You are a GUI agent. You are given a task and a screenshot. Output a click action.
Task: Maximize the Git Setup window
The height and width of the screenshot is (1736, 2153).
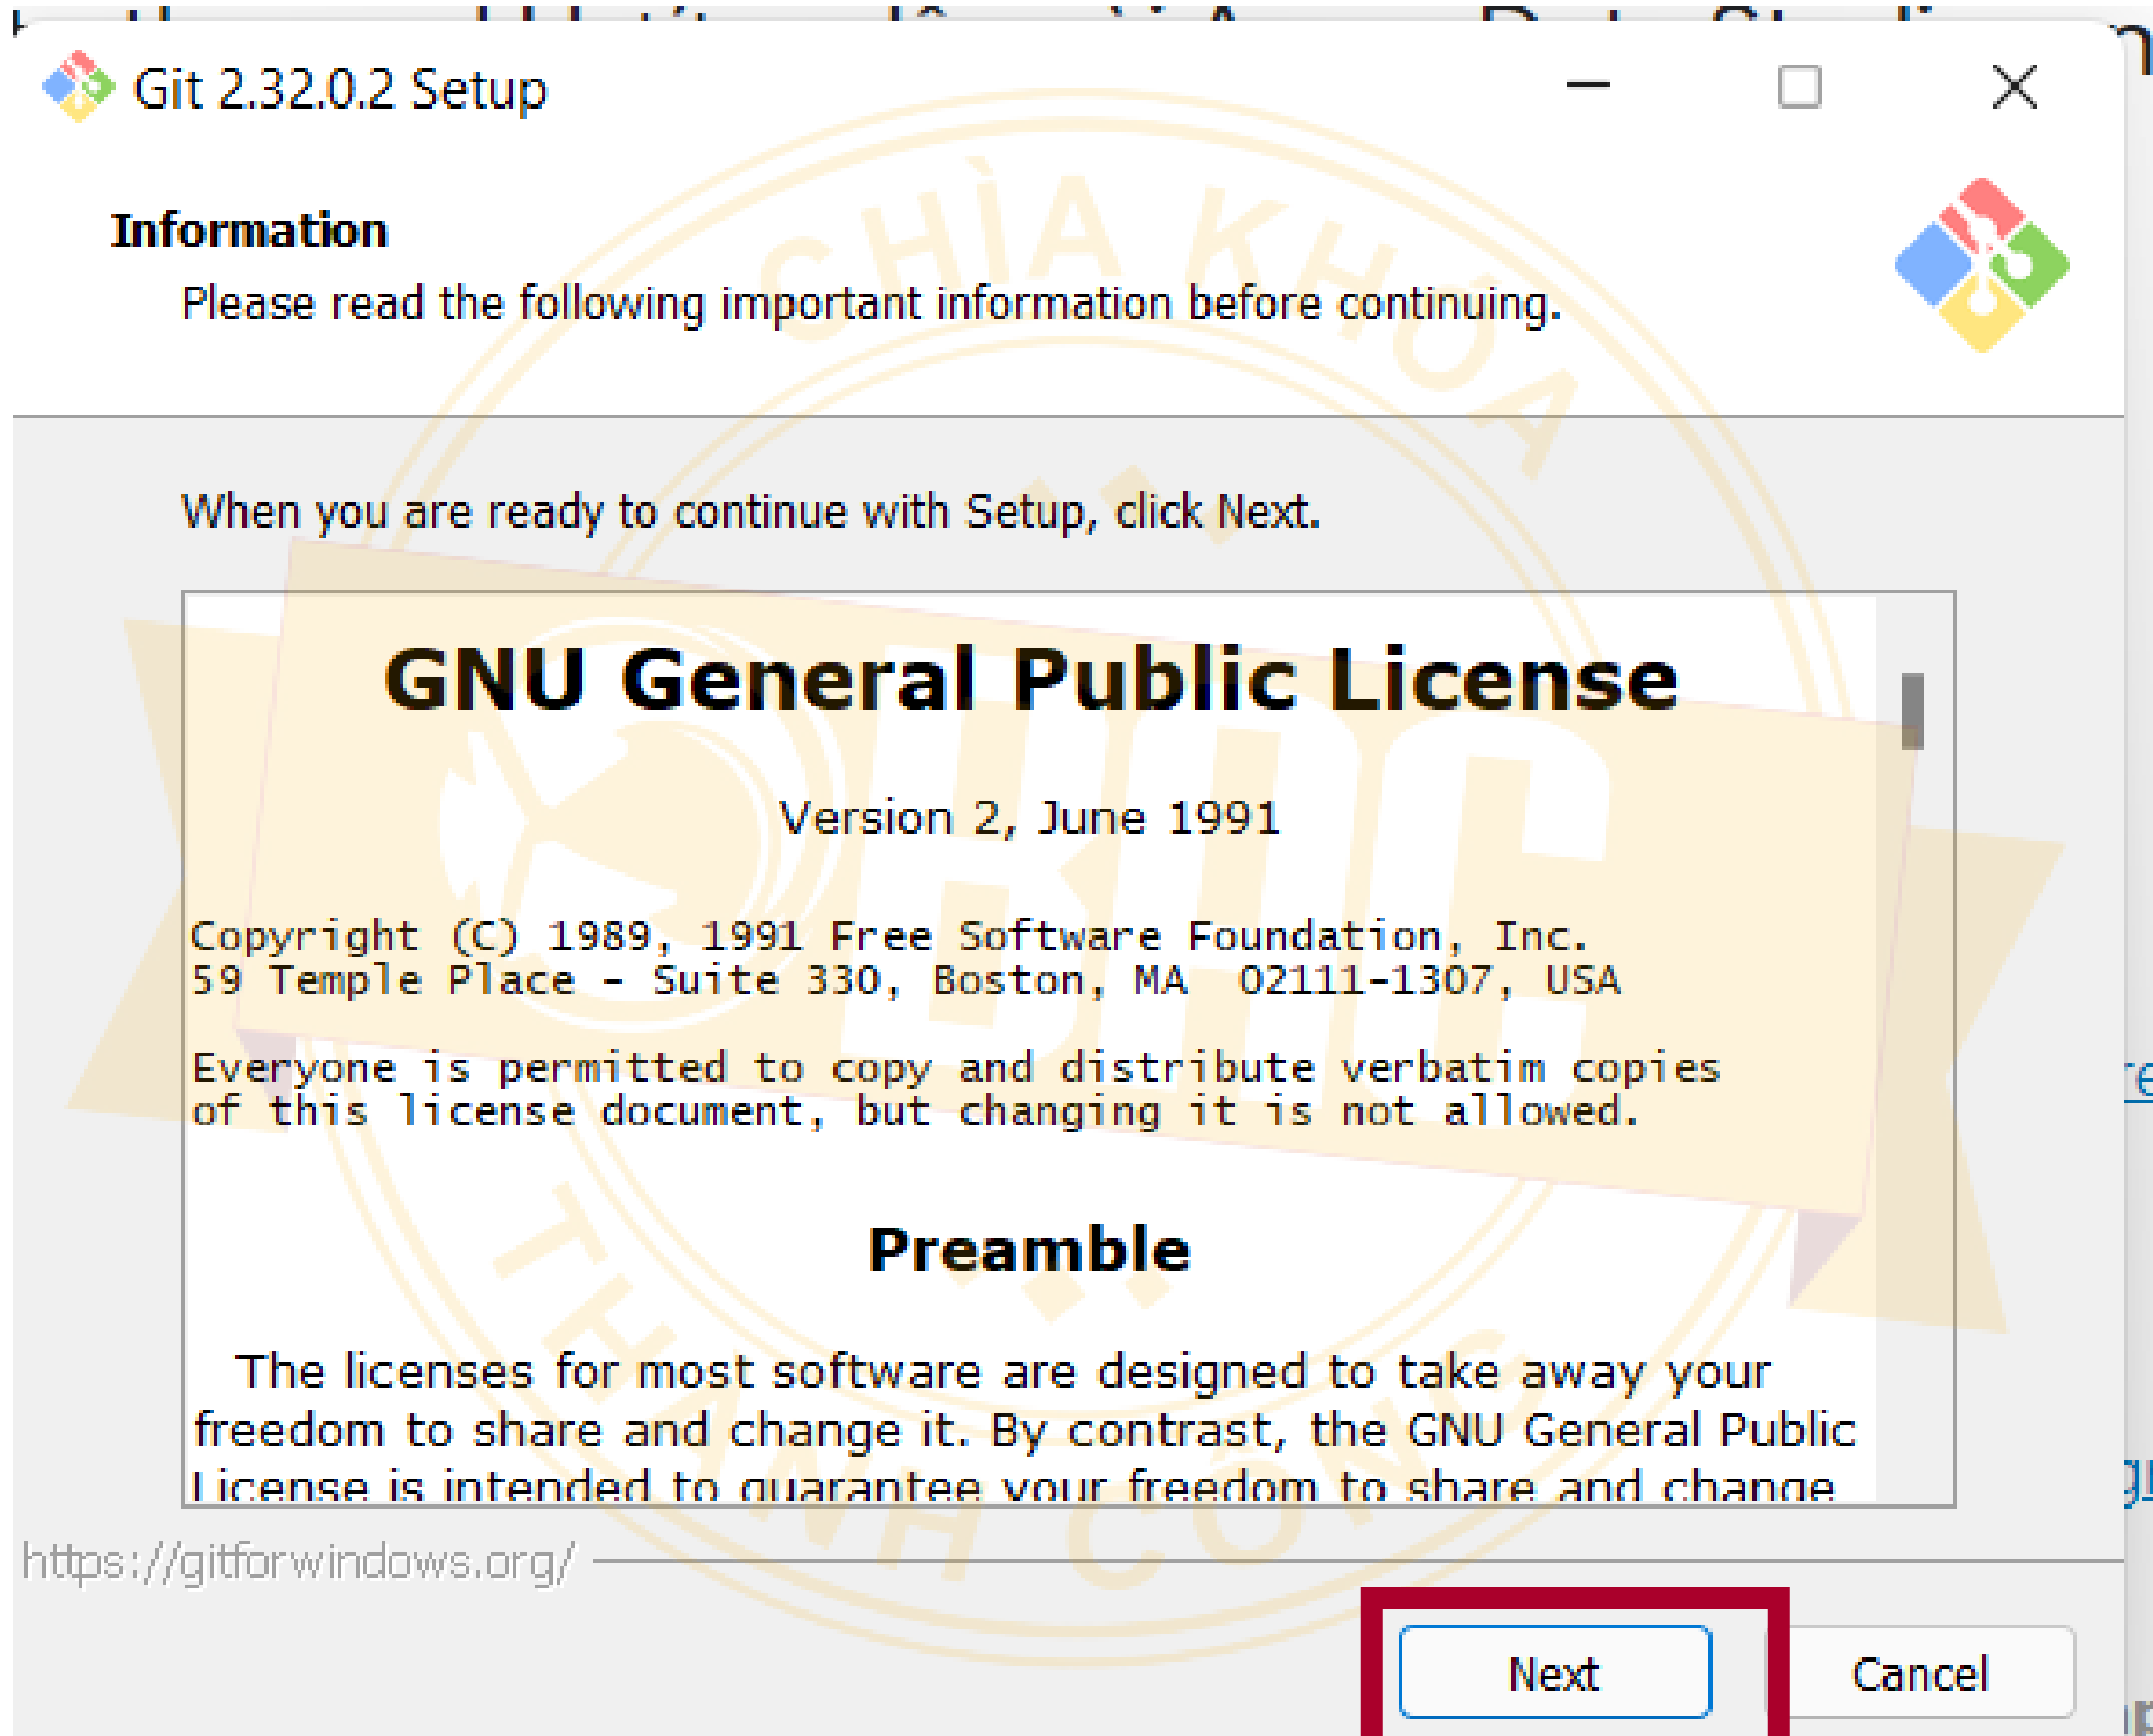pos(1799,86)
